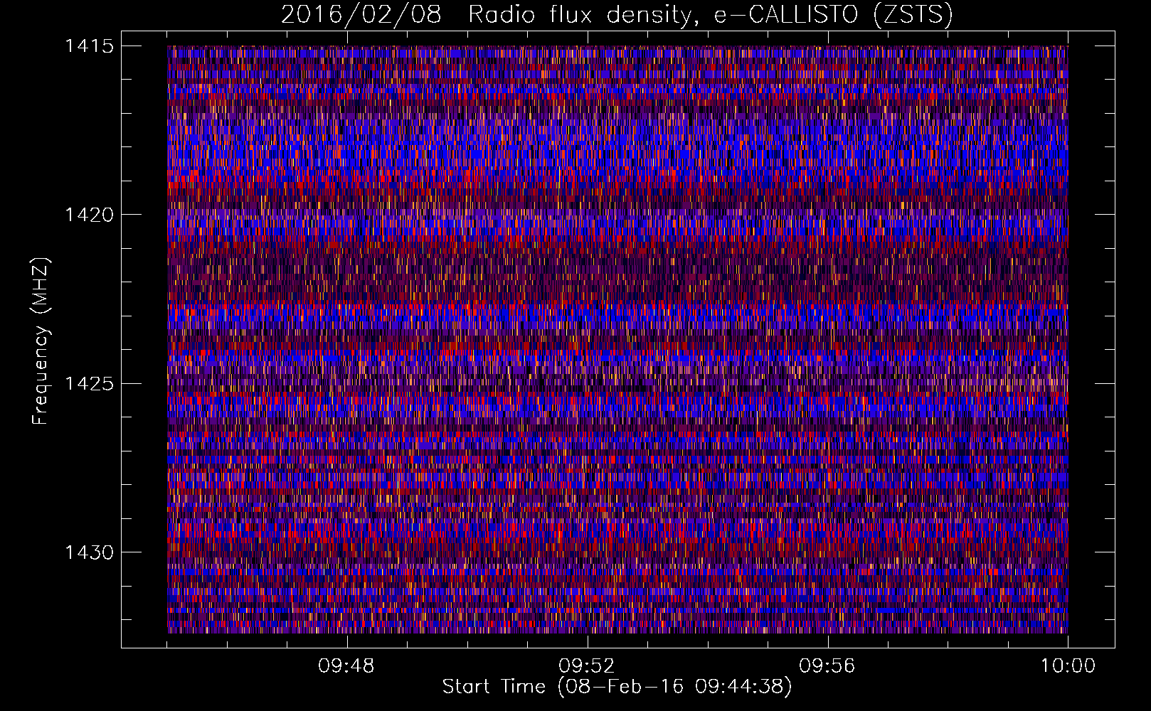Click the 09:56 time tick label

827,666
